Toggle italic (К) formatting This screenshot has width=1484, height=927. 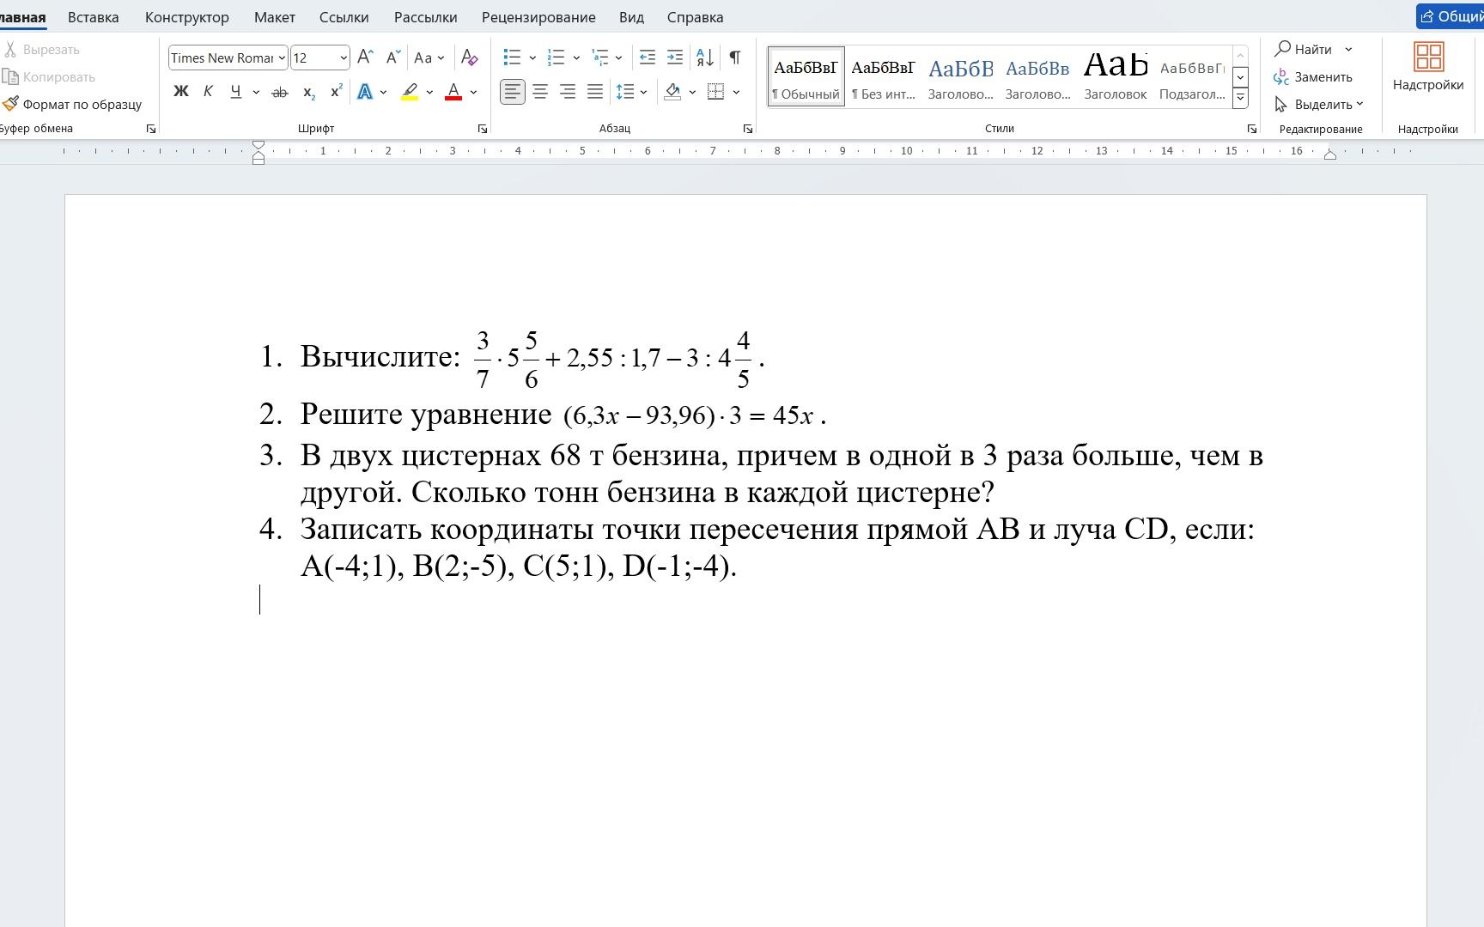[x=208, y=92]
